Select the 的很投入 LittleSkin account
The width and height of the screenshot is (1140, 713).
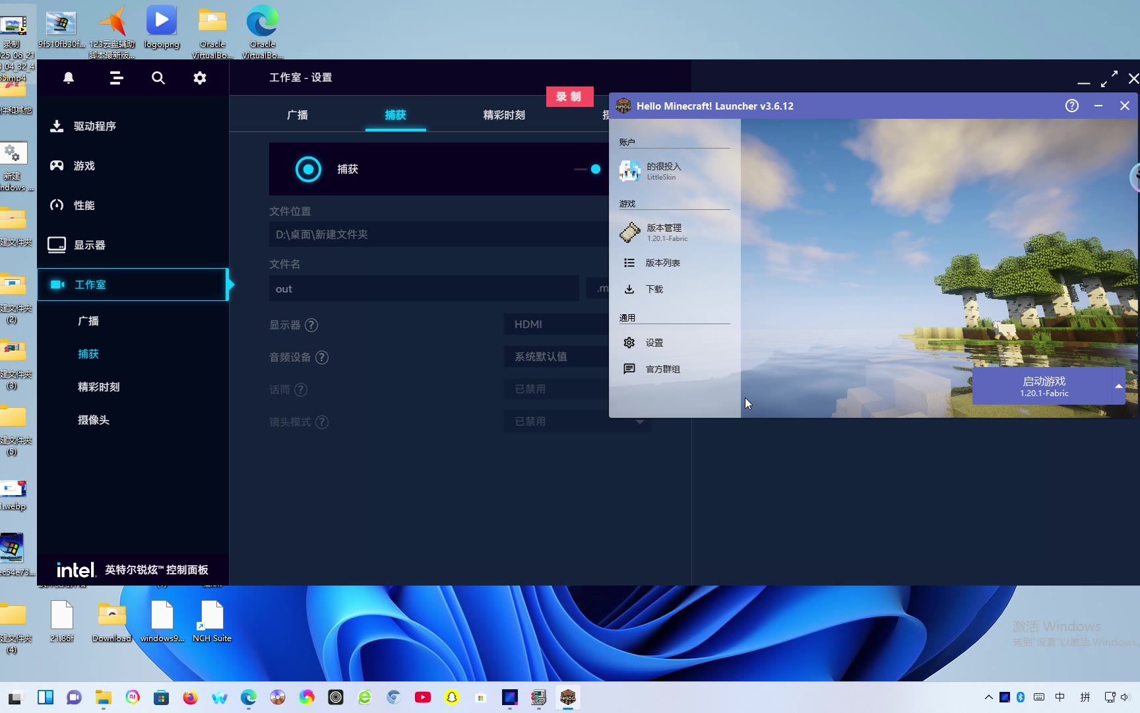[x=674, y=171]
